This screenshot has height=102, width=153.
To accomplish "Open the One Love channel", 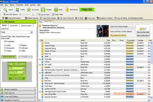I will (90, 18).
